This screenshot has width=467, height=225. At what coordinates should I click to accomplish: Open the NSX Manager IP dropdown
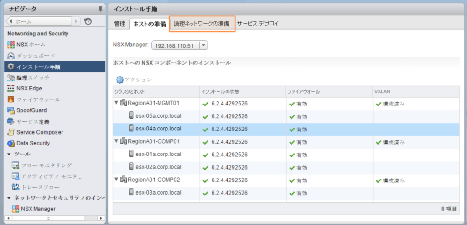pyautogui.click(x=203, y=45)
